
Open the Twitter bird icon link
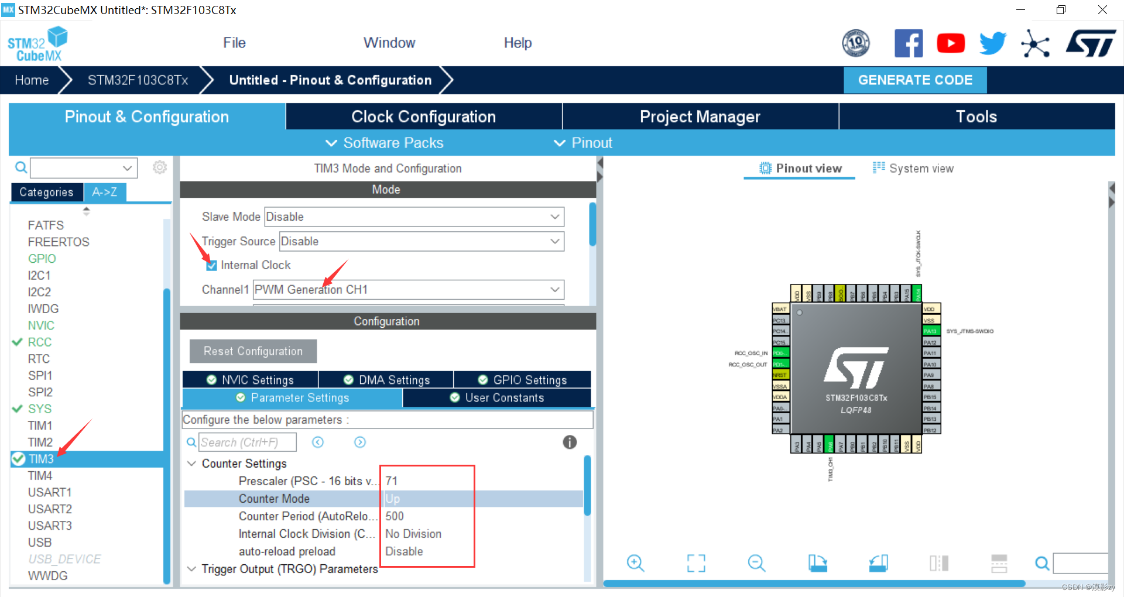(x=992, y=43)
